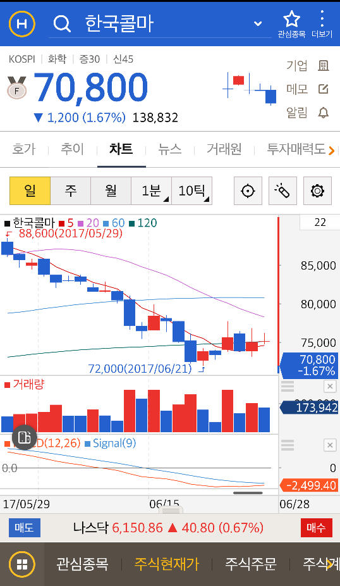
Task: Open the 더보기 three-dot menu
Action: (322, 23)
